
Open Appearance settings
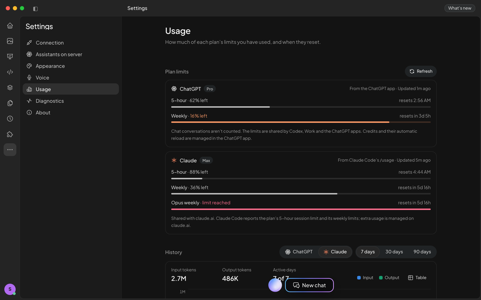click(71, 66)
